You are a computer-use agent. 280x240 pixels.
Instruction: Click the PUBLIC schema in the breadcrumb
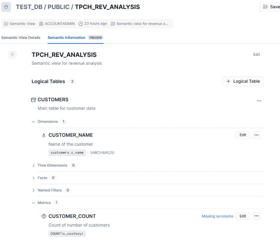58,7
